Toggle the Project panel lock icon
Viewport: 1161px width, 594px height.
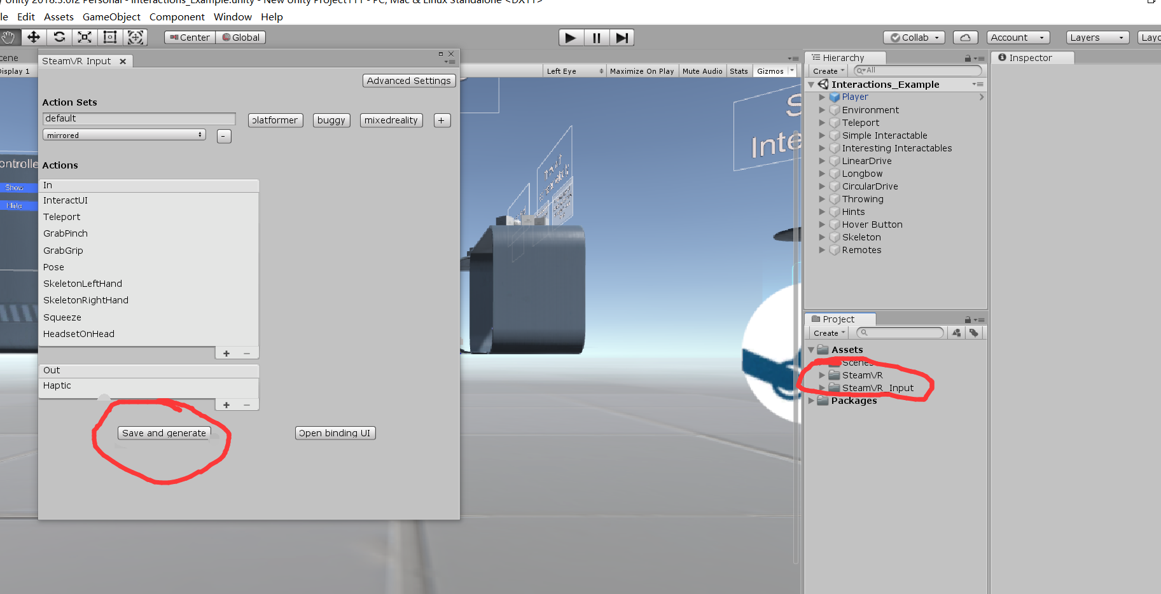point(968,320)
